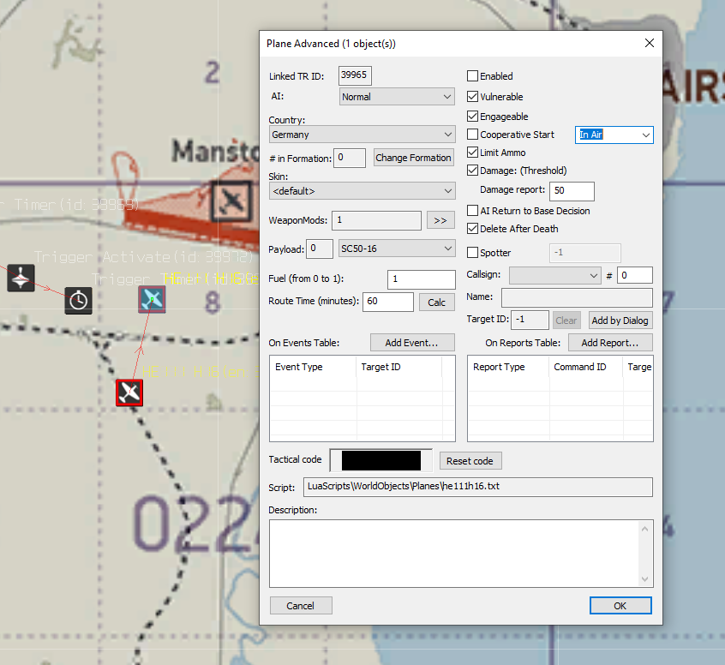Open the AI level dropdown

click(x=397, y=97)
